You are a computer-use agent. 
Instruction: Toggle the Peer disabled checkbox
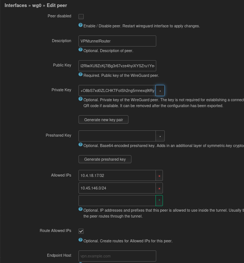click(x=81, y=17)
